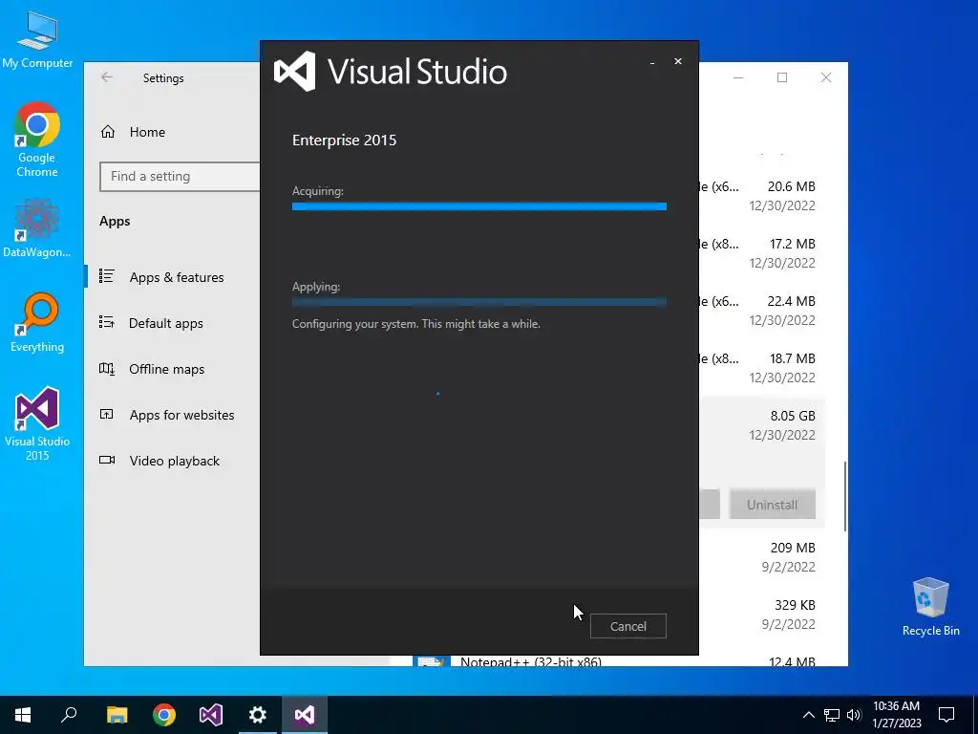Go back with Settings back arrow

[x=107, y=77]
